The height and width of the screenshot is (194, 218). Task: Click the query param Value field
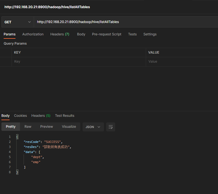[182, 61]
